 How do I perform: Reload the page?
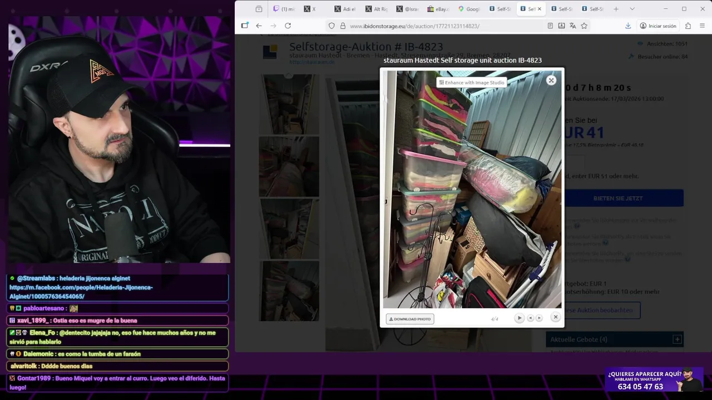tap(288, 26)
